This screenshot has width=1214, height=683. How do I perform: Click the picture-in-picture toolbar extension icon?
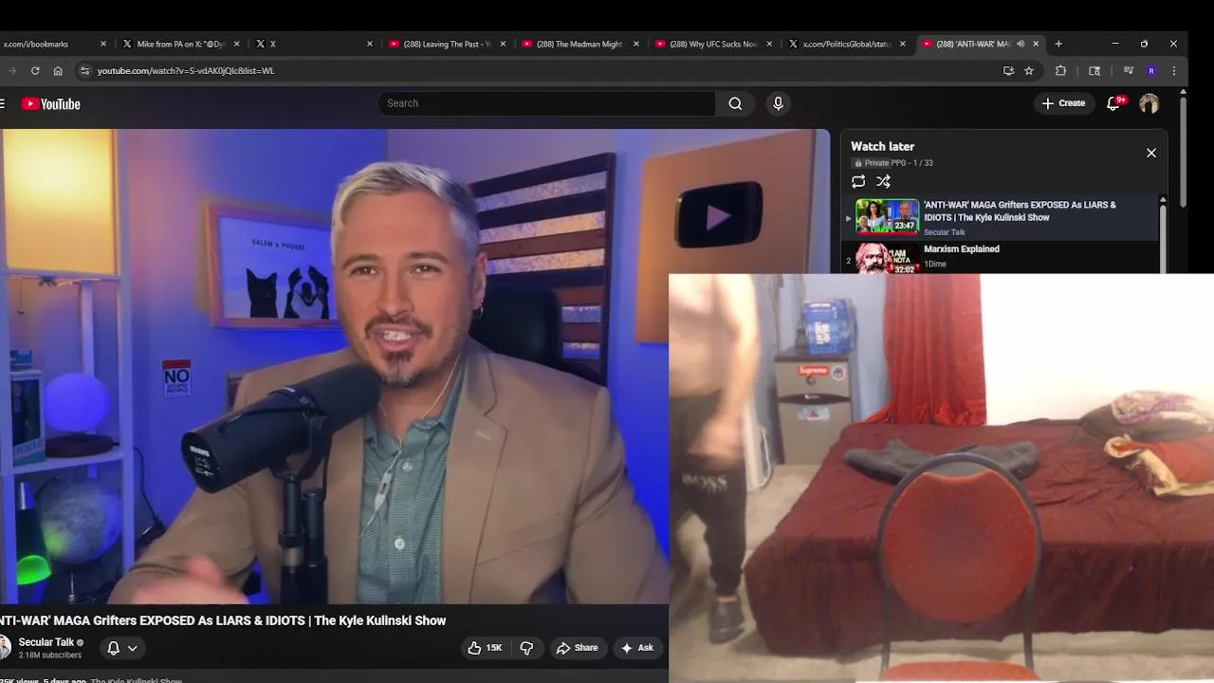point(1094,70)
